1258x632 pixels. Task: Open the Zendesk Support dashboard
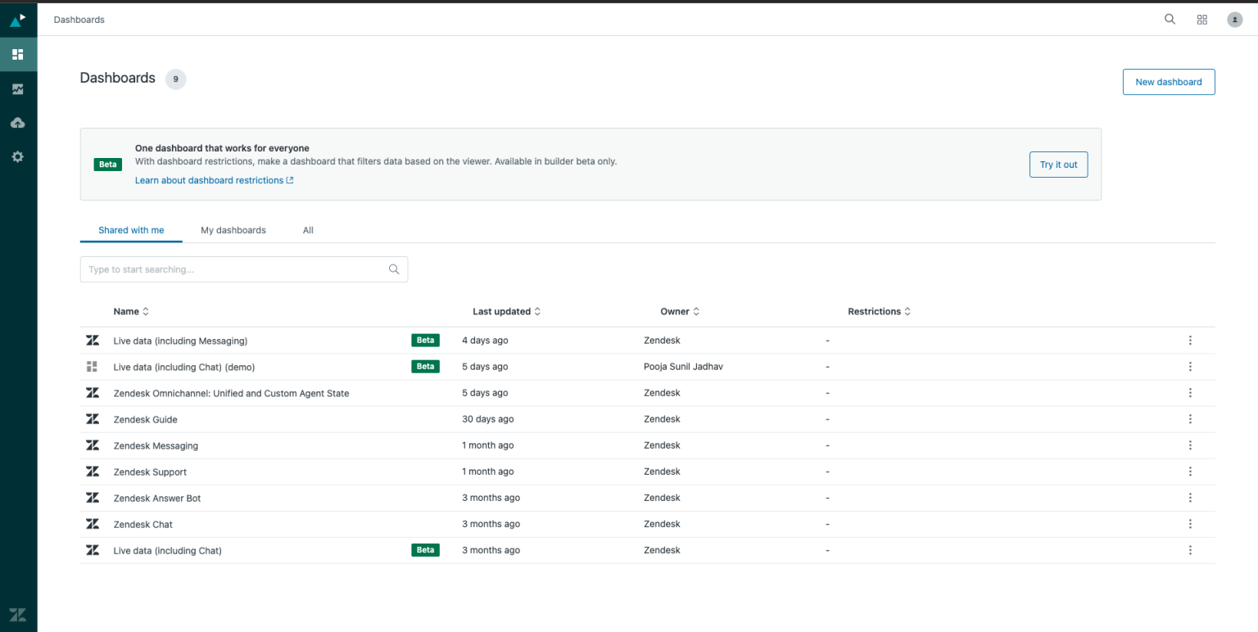(x=150, y=472)
